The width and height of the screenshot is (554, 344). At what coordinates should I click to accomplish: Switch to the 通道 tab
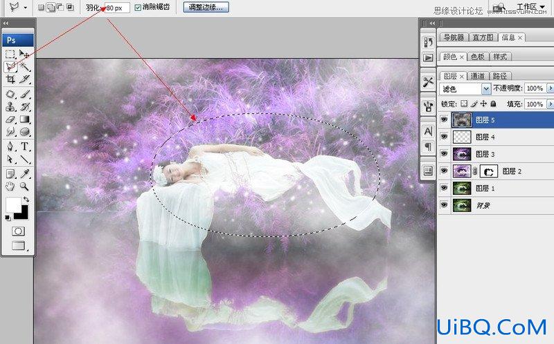tap(478, 76)
